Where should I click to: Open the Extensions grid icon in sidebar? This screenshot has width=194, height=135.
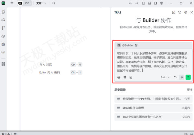tap(3, 64)
